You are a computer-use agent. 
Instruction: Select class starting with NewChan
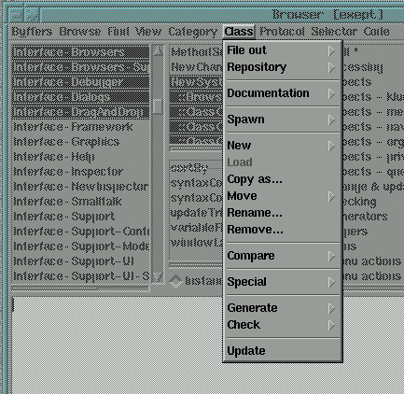pyautogui.click(x=196, y=67)
